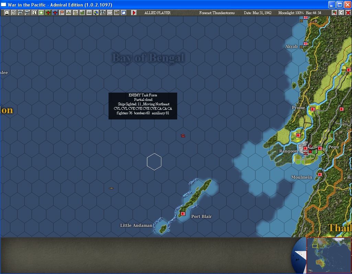
Task: Click the cloud weather icon
Action: (x=124, y=13)
